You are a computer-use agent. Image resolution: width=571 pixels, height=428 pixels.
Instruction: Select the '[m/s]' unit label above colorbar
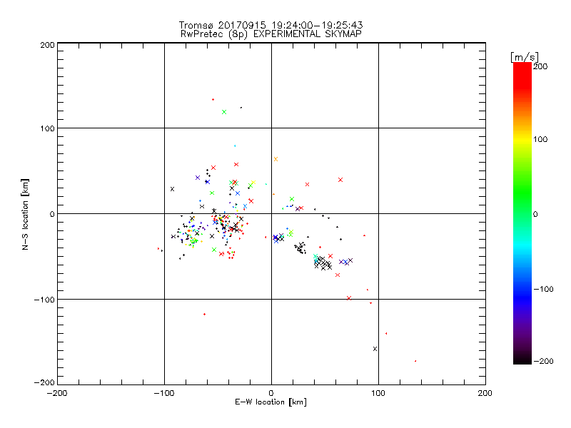pyautogui.click(x=524, y=57)
